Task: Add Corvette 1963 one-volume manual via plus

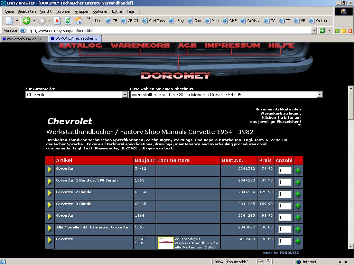Action: [298, 182]
